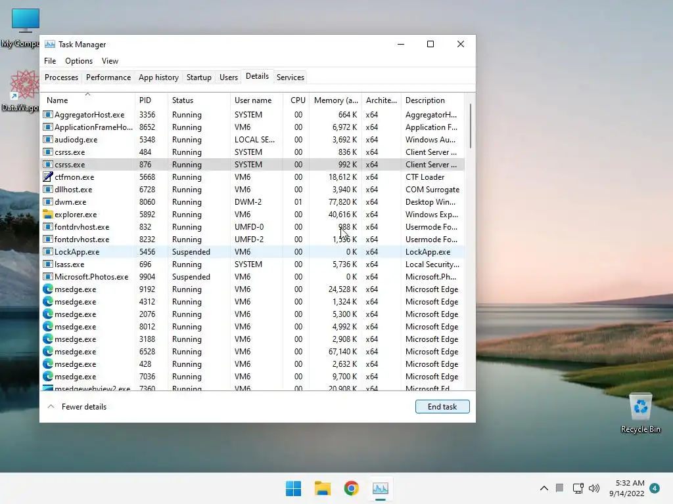The height and width of the screenshot is (504, 673).
Task: Click Edge icon of msedge.exe PID 4312
Action: click(47, 301)
